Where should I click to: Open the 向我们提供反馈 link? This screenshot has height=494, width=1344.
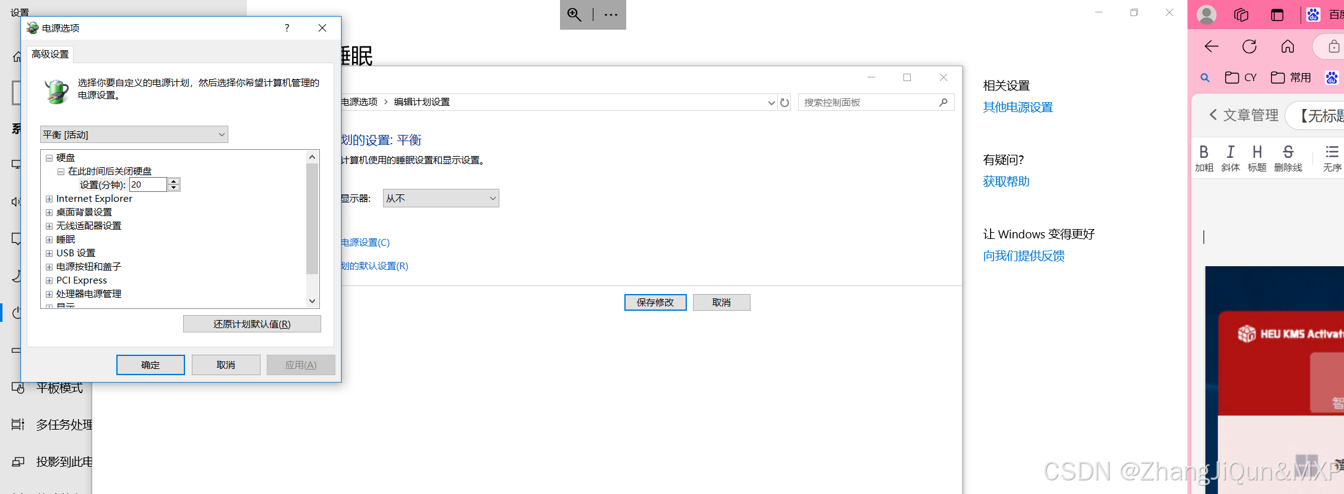point(1023,256)
